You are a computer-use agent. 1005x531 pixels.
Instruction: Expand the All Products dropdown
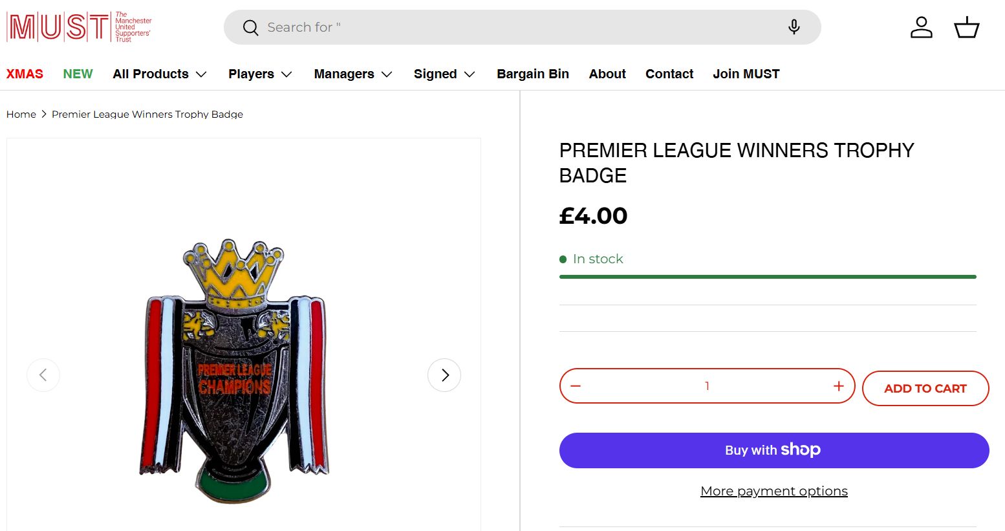(160, 74)
